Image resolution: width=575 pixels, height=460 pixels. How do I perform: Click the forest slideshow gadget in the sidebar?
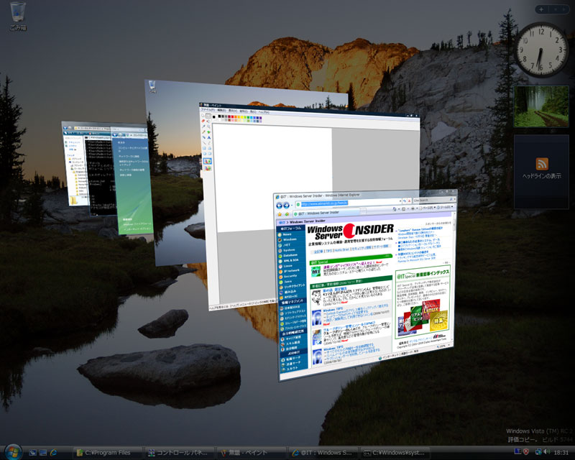[x=541, y=106]
